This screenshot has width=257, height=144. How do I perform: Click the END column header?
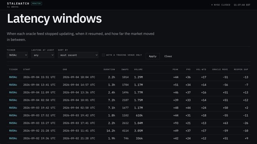(65, 69)
